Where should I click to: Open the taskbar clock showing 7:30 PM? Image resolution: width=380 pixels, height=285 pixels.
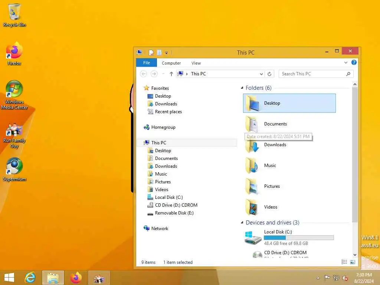364,278
